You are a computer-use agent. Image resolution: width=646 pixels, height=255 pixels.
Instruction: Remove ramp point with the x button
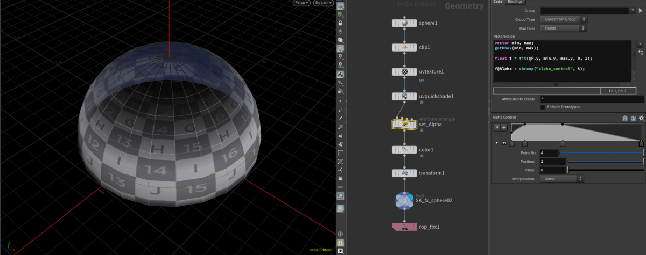click(x=497, y=127)
